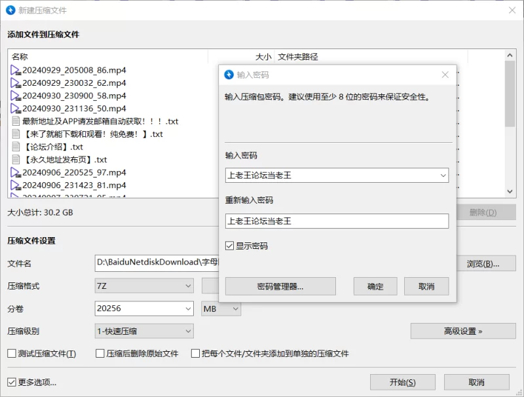Click file list scrollbar up arrow
The width and height of the screenshot is (524, 397).
point(510,55)
